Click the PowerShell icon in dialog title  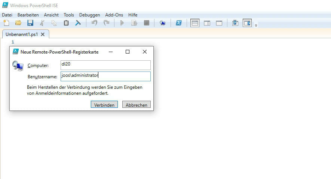[16, 52]
